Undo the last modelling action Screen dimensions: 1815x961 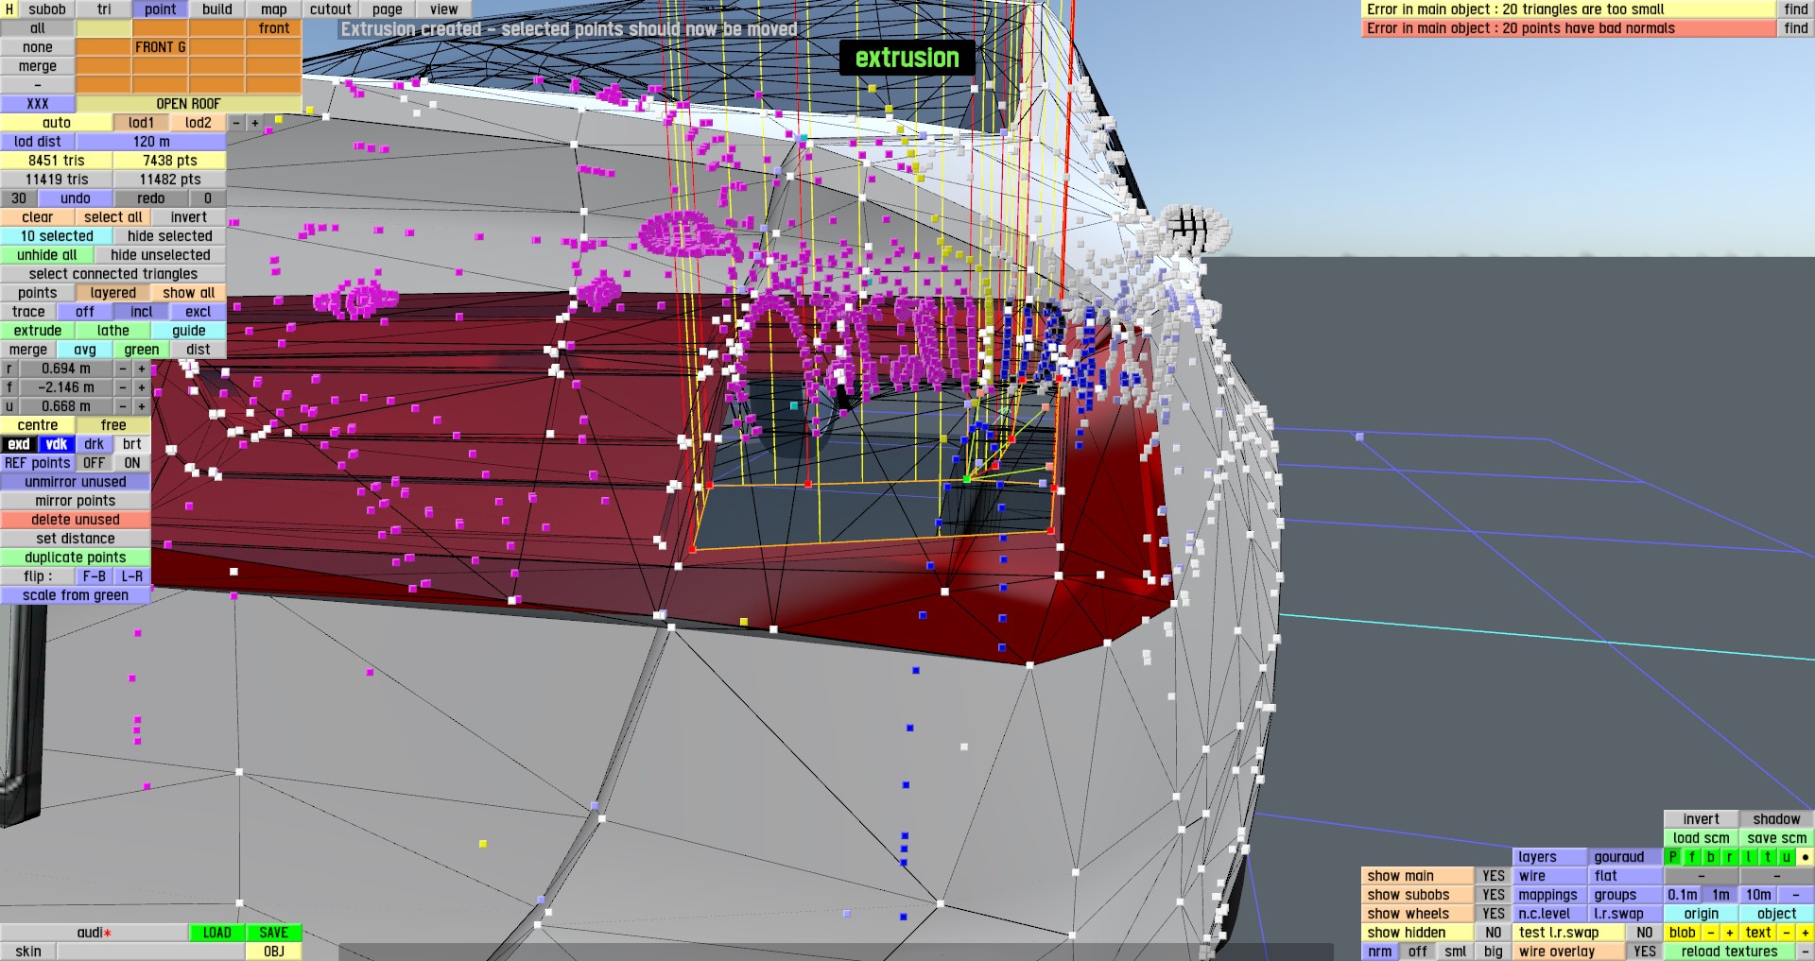pos(76,198)
